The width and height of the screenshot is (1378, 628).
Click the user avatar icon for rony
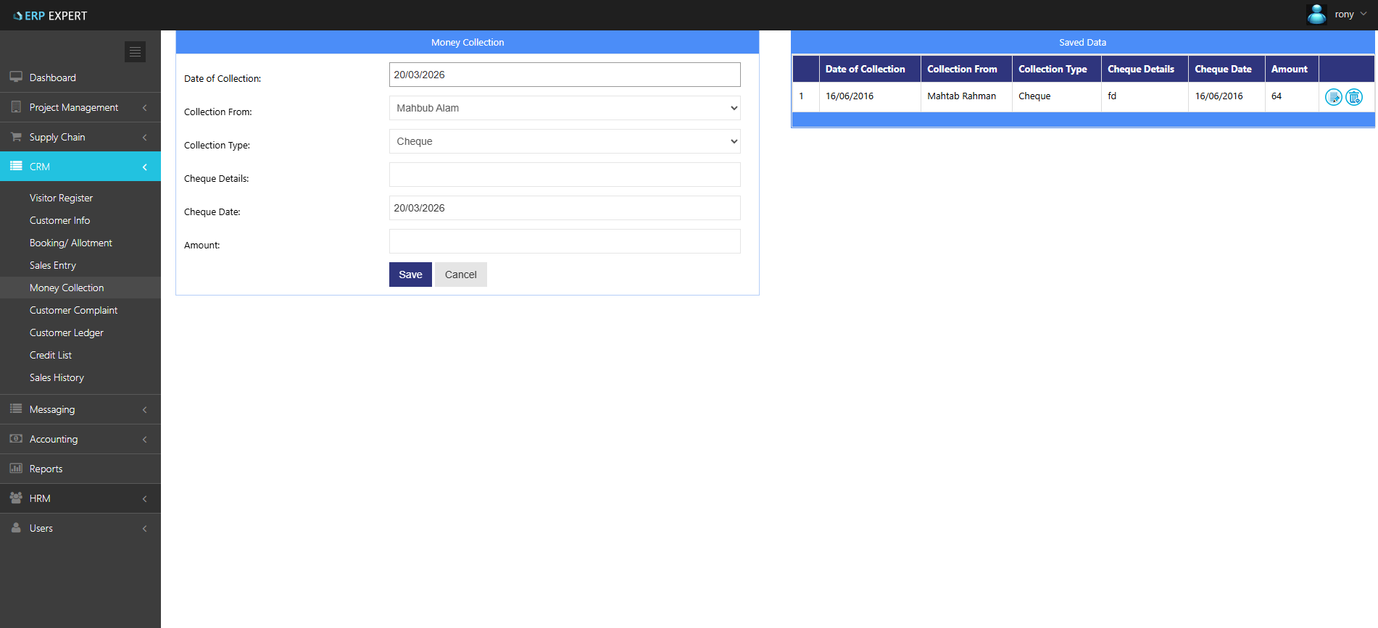tap(1316, 14)
